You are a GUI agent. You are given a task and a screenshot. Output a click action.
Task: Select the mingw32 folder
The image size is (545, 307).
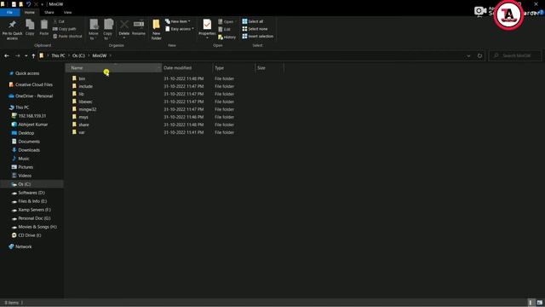pyautogui.click(x=88, y=109)
